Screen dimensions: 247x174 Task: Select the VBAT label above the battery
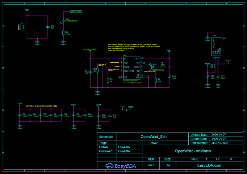coord(27,10)
